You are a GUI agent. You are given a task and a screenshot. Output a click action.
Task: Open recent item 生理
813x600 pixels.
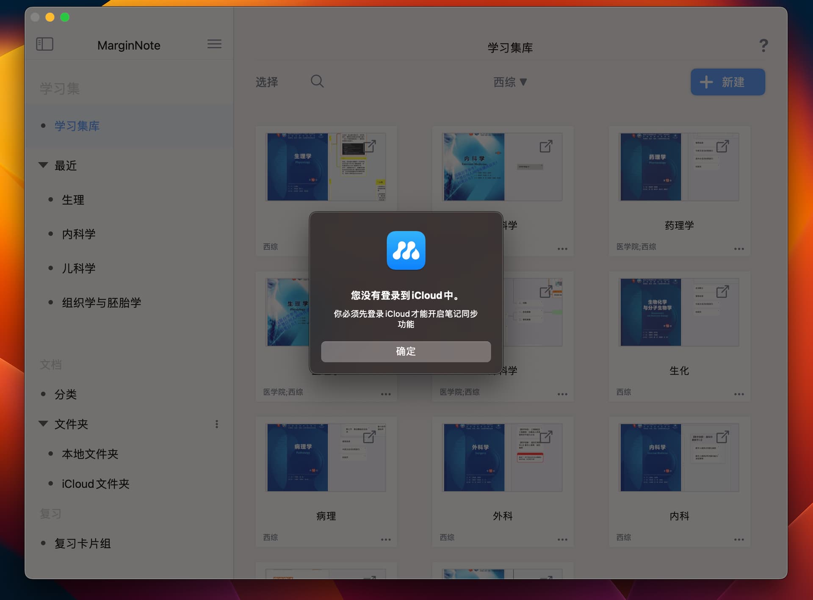pos(73,200)
